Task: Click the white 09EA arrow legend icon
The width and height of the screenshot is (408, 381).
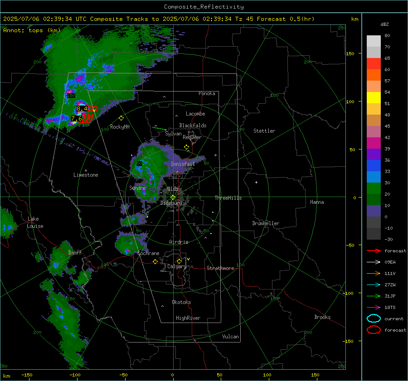Action: [374, 262]
